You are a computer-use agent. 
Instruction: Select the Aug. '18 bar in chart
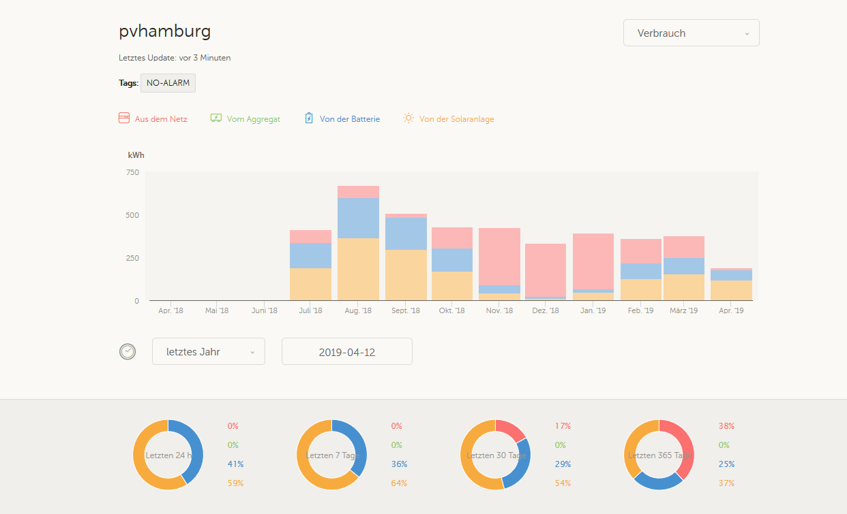coord(358,243)
